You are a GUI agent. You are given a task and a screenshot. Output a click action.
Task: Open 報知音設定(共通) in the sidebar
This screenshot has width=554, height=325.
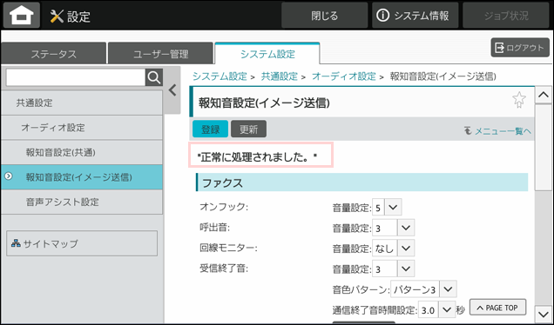(x=82, y=152)
